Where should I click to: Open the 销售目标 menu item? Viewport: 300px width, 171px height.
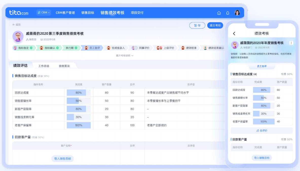pos(88,13)
